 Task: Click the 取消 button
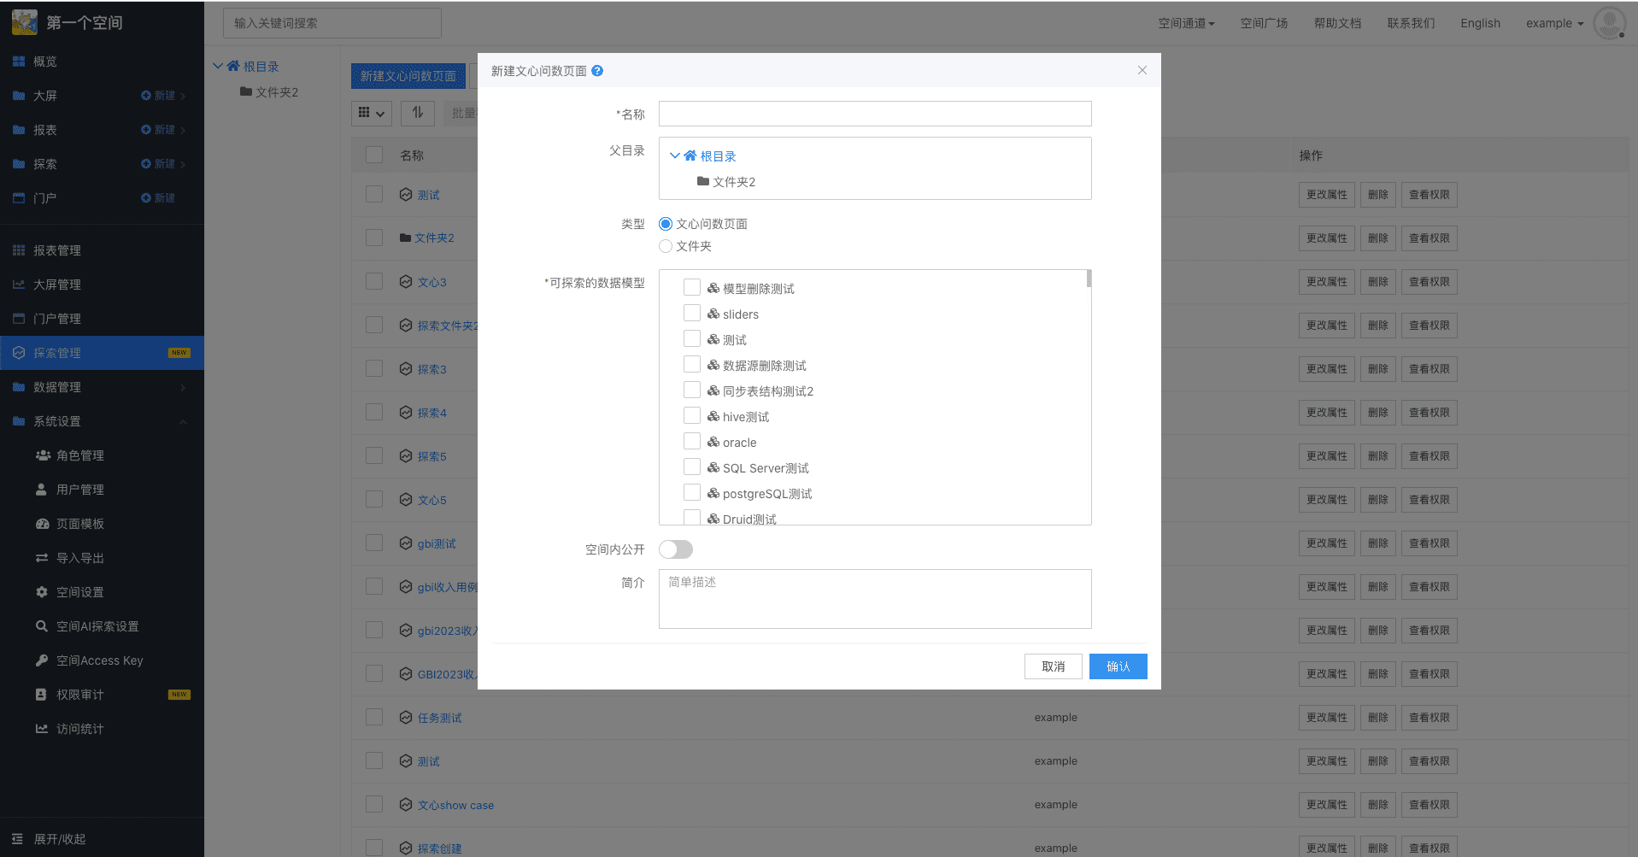point(1054,666)
